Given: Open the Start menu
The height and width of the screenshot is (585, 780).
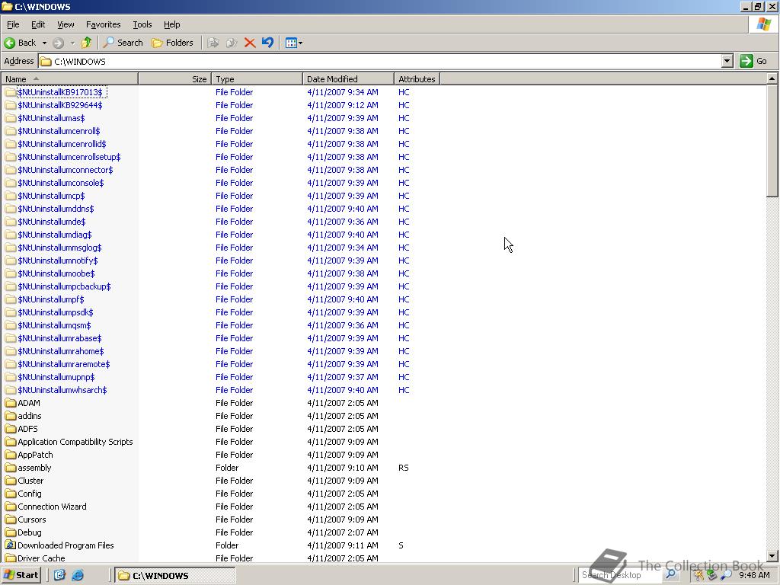Looking at the screenshot, I should click(x=21, y=575).
